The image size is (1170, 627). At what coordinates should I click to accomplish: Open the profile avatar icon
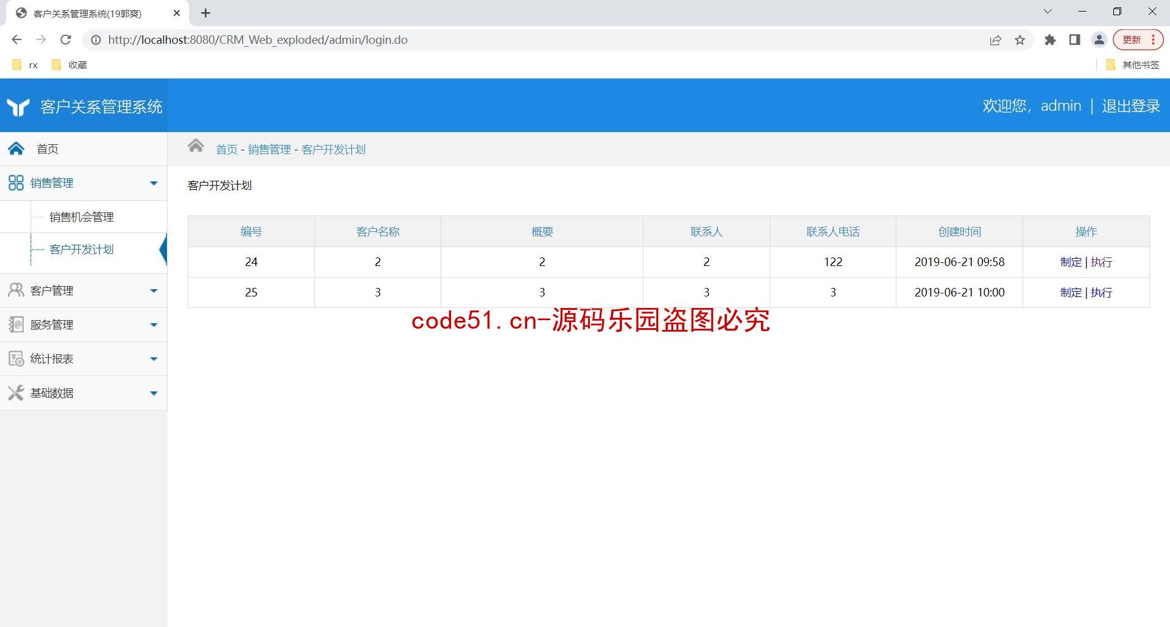click(x=1099, y=40)
